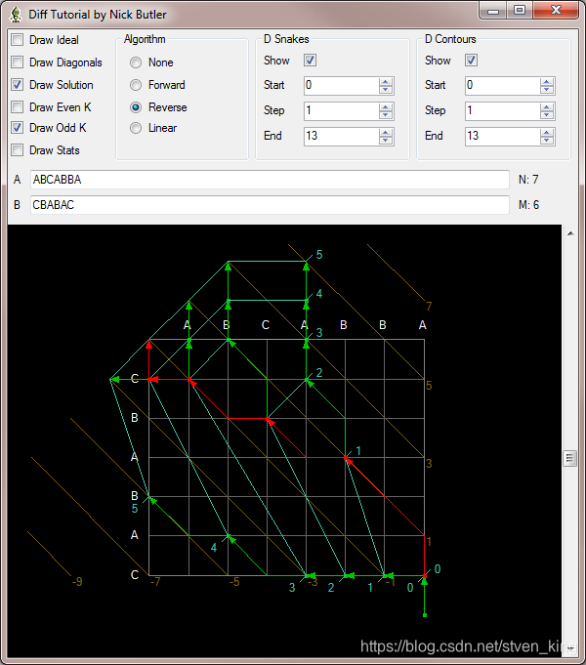
Task: Click the D Contours End input field
Action: coord(503,137)
